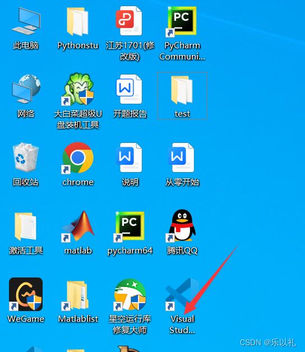The width and height of the screenshot is (305, 352).
Task: Click the 'Pythonstu' label text
Action: (78, 45)
